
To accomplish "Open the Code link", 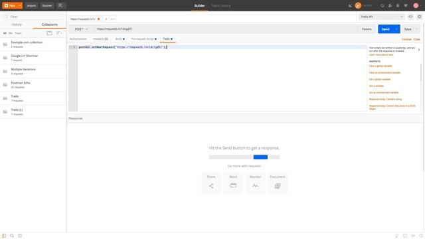I will [x=417, y=39].
